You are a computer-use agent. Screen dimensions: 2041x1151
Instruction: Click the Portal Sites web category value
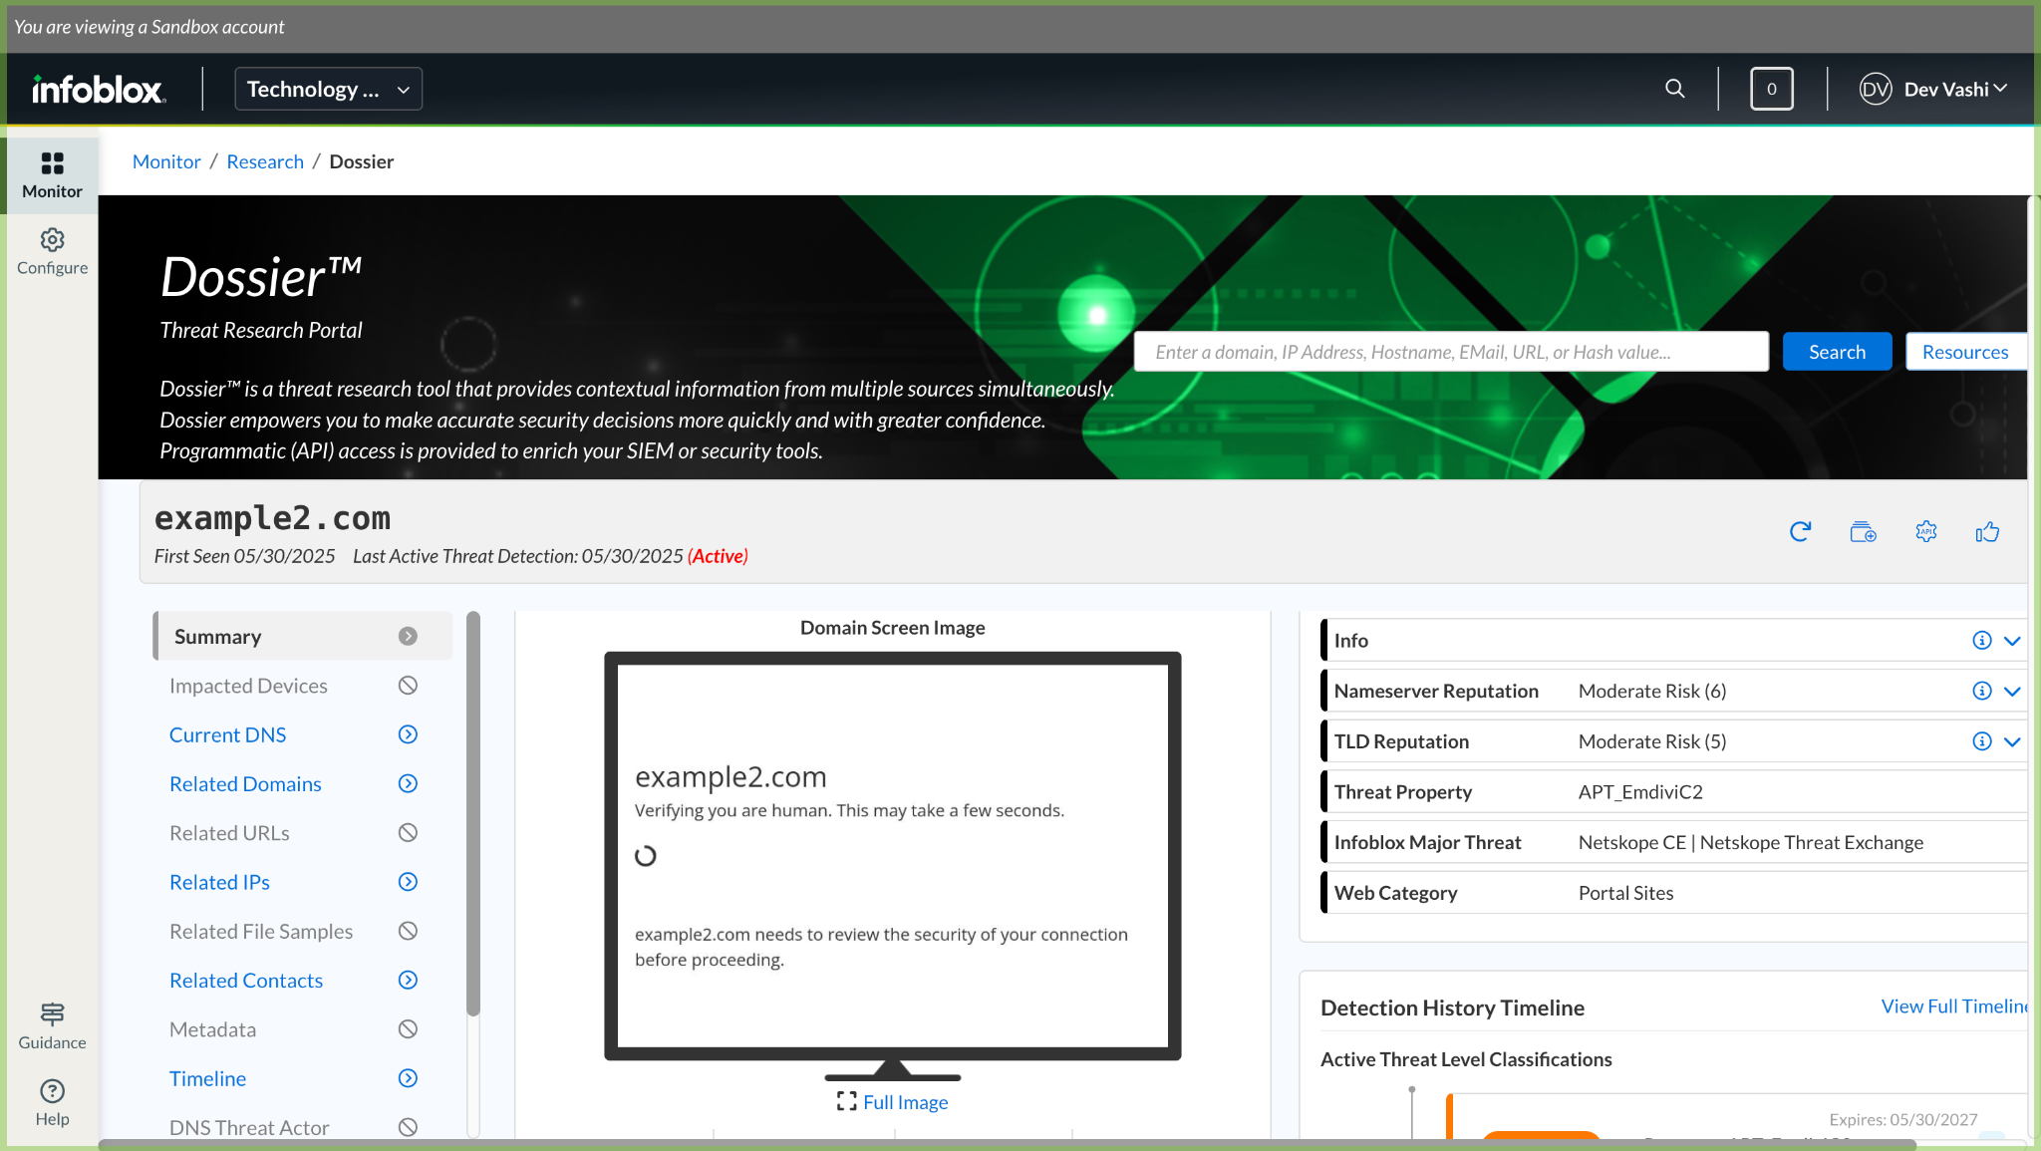click(x=1625, y=893)
